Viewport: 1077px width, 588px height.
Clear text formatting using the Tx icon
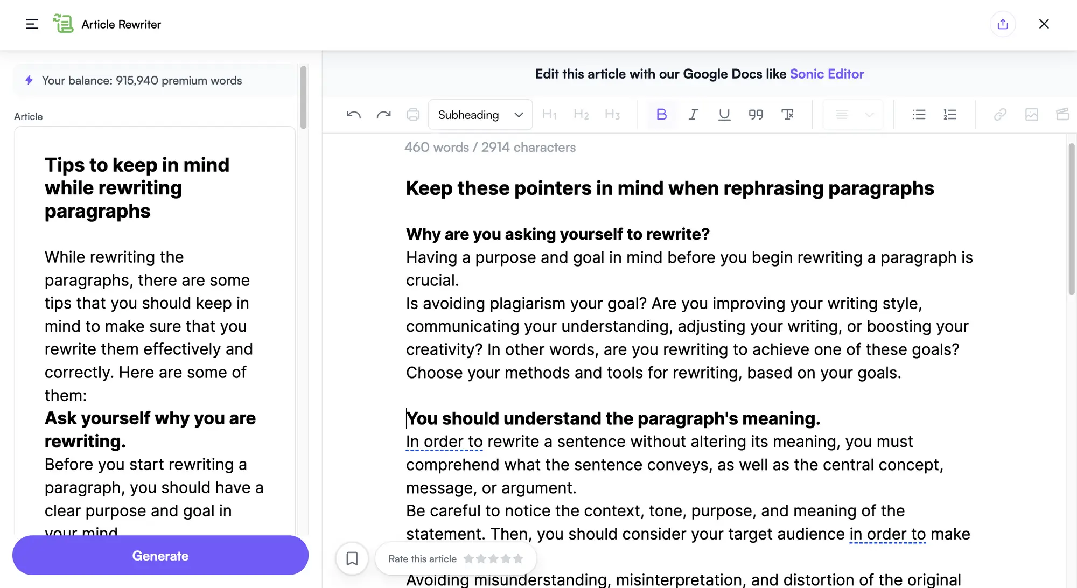coord(788,114)
